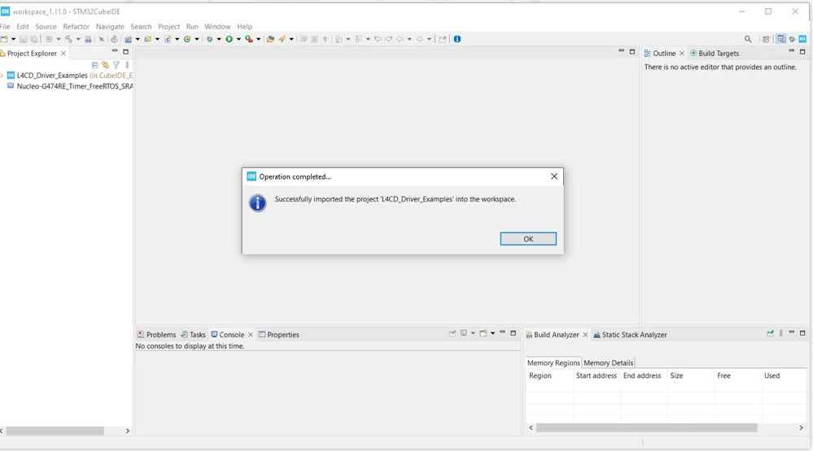813x451 pixels.
Task: Click the Save toolbar icon
Action: coord(24,39)
